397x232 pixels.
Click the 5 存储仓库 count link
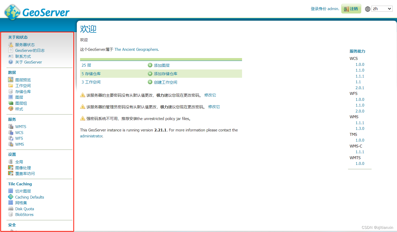(x=91, y=74)
